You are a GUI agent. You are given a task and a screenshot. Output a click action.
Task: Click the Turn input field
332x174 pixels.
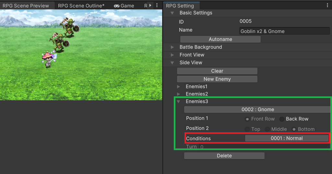(x=264, y=147)
